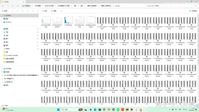
Task: Unpin Downloads using its pin icon
Action: click(x=38, y=32)
